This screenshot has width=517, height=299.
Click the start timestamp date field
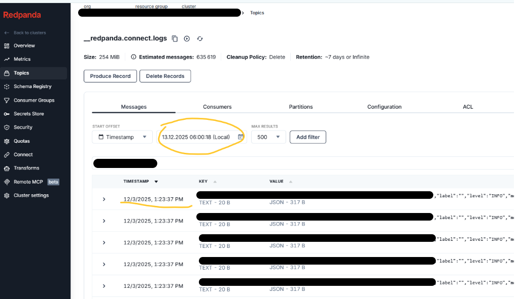coord(201,137)
